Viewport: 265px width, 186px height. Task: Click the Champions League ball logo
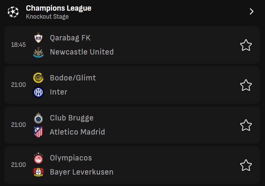pyautogui.click(x=13, y=12)
